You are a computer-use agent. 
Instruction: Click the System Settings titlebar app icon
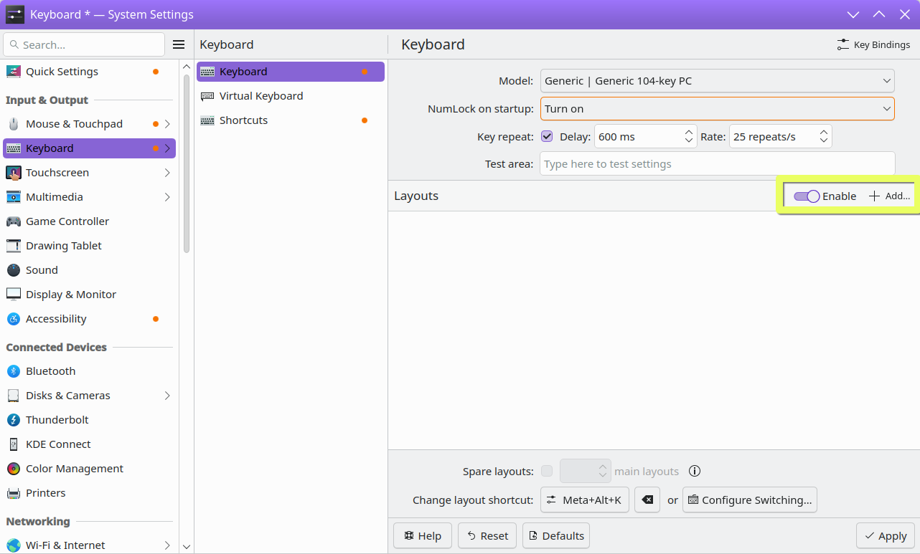(x=15, y=14)
